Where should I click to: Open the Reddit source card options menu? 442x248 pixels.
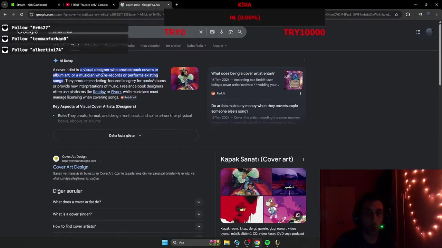(x=300, y=93)
